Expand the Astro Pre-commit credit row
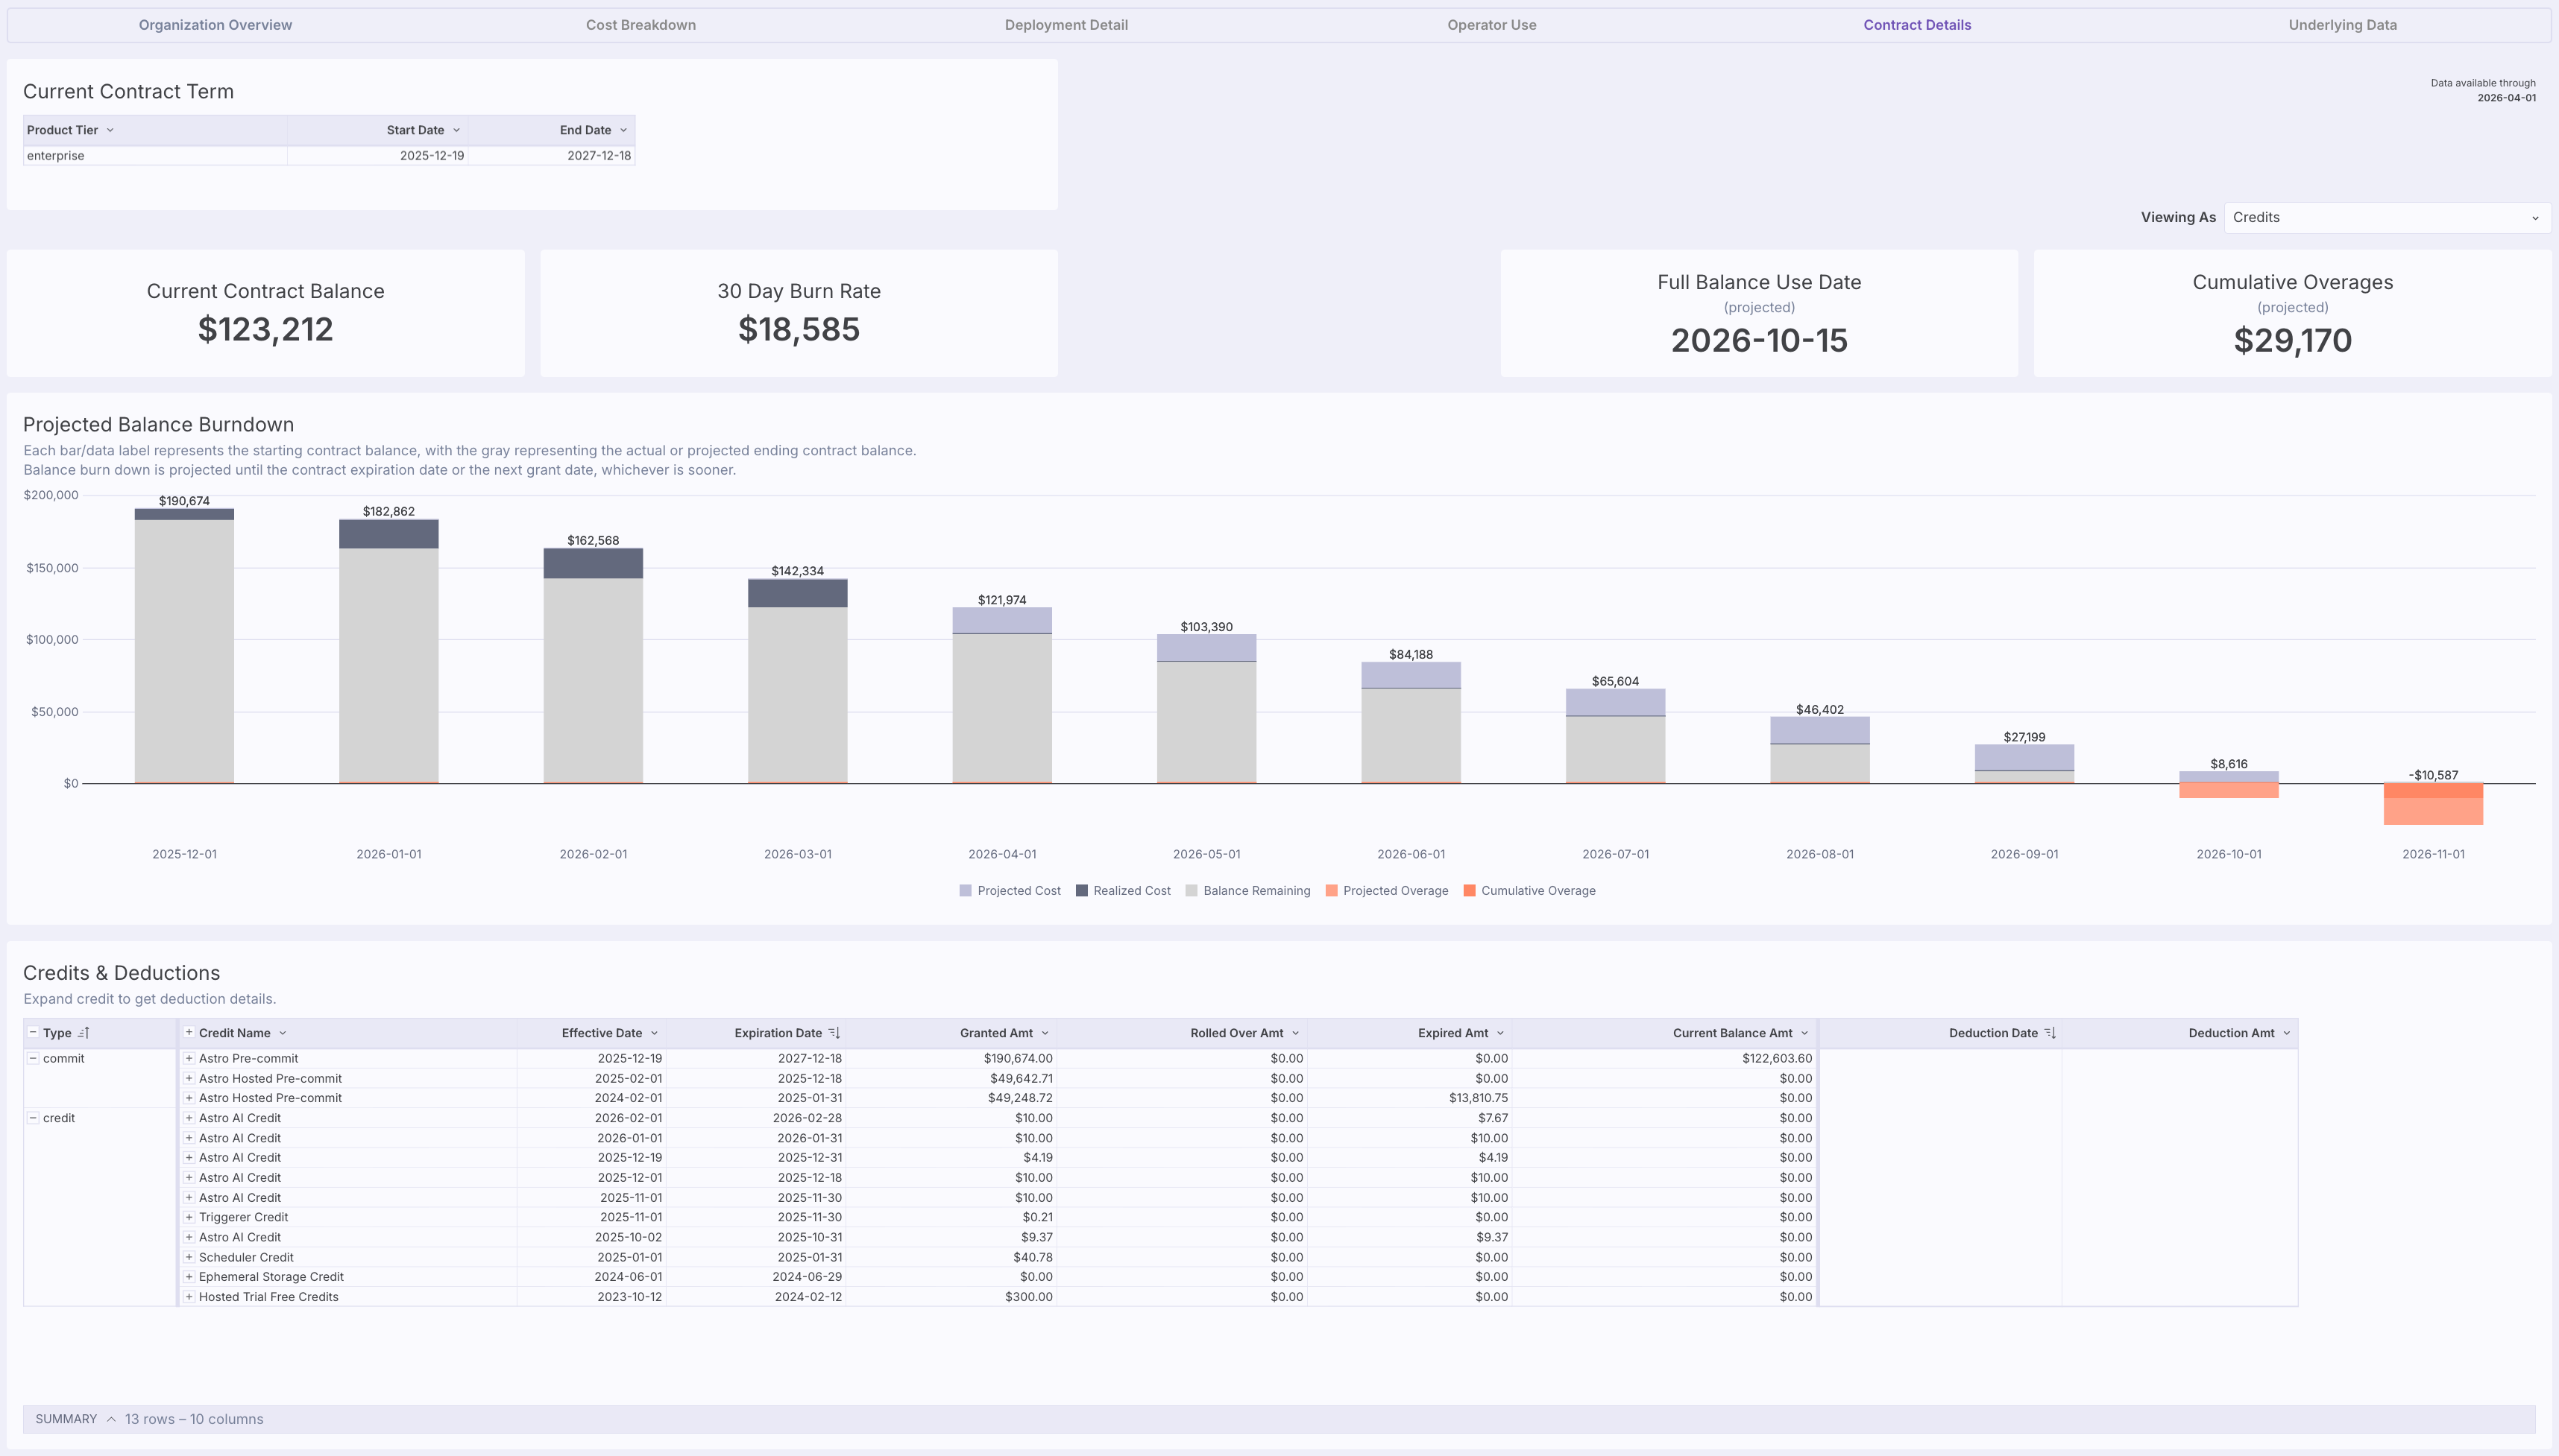The image size is (2559, 1456). point(189,1058)
